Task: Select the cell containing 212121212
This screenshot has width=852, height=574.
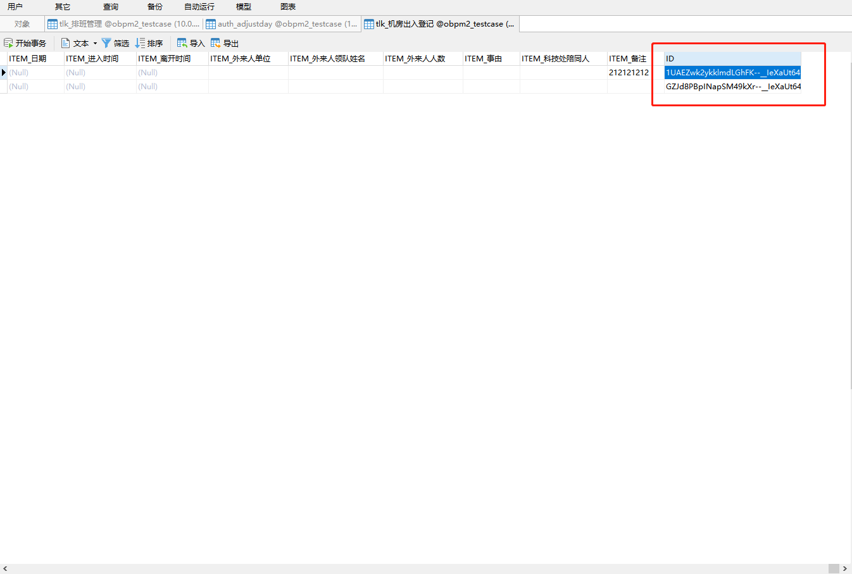Action: coord(636,73)
